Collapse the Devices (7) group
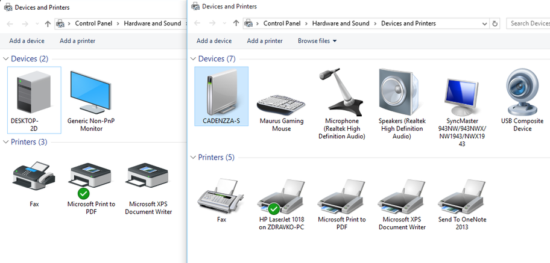The height and width of the screenshot is (263, 550). (194, 59)
